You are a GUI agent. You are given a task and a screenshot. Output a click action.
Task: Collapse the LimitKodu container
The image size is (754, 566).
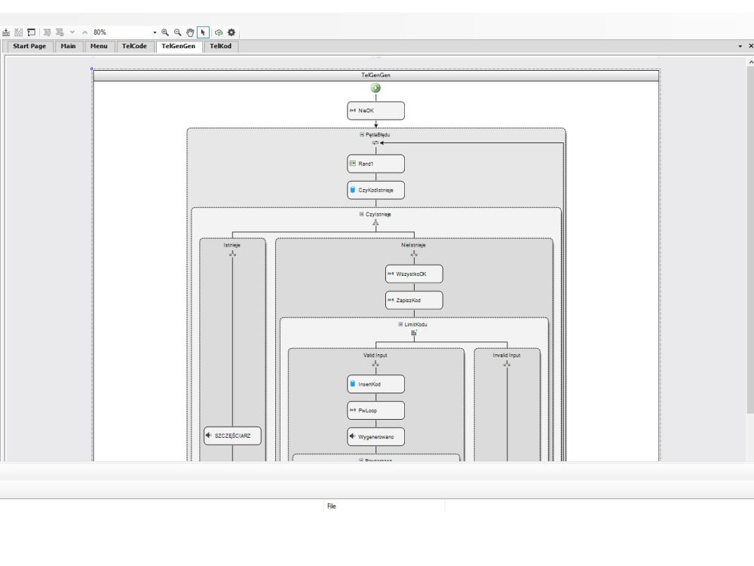[x=400, y=324]
